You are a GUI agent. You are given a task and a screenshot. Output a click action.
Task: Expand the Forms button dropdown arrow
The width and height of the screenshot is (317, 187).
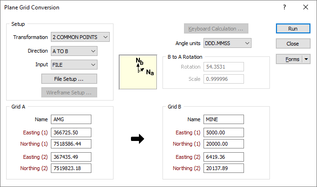pos(306,59)
